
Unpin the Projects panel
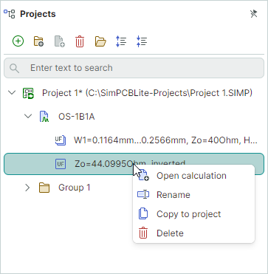point(254,14)
